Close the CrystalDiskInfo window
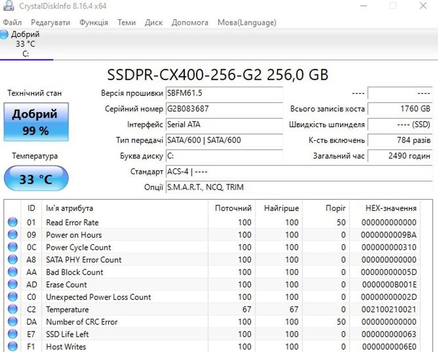 pos(423,6)
